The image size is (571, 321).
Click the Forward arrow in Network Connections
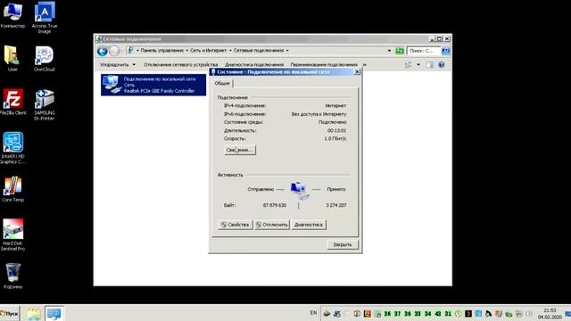pyautogui.click(x=114, y=51)
